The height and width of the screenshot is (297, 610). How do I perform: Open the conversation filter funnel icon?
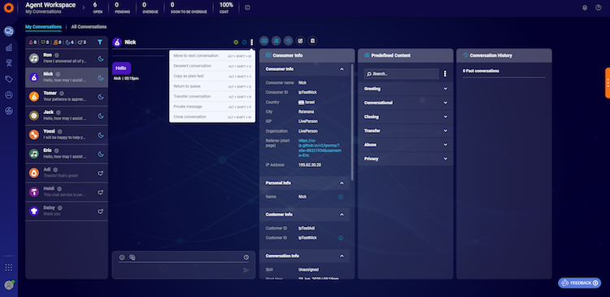(x=100, y=42)
